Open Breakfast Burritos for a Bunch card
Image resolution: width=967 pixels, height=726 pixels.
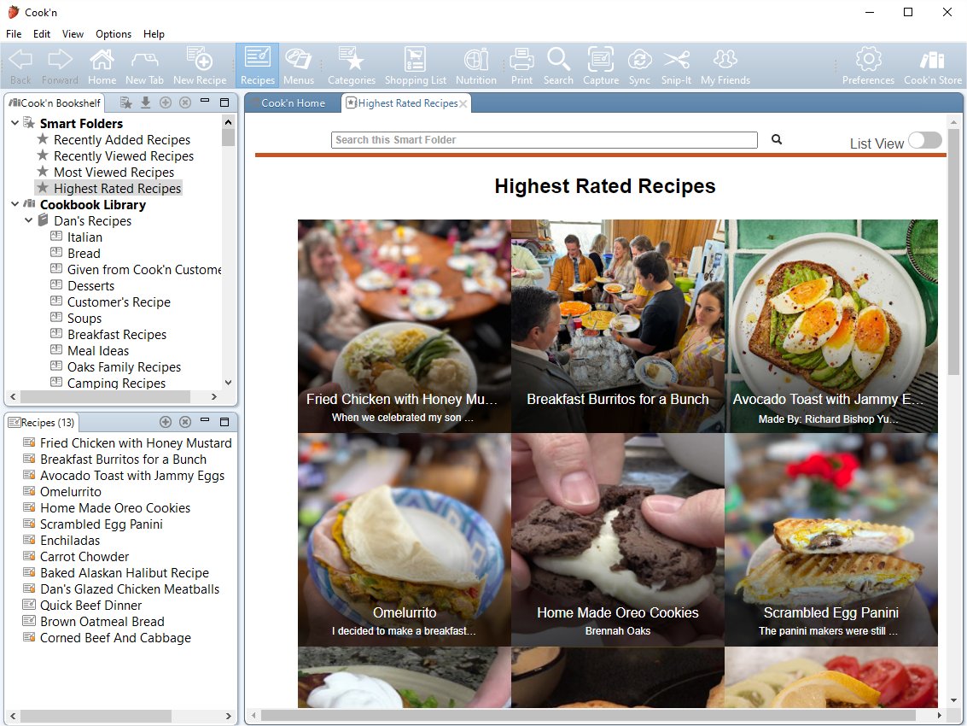[617, 326]
